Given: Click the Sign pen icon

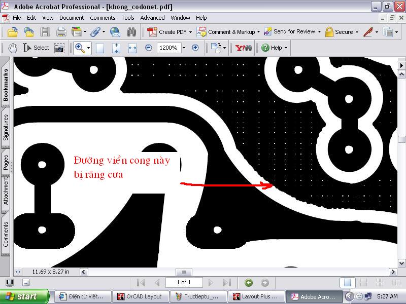Looking at the screenshot, I should coord(368,32).
